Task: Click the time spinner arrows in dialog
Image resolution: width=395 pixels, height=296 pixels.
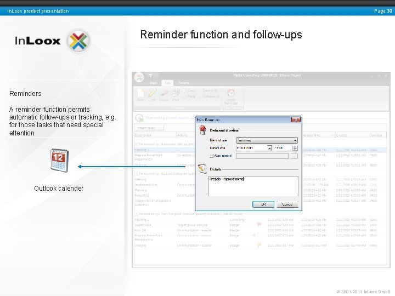Action: tap(295, 148)
